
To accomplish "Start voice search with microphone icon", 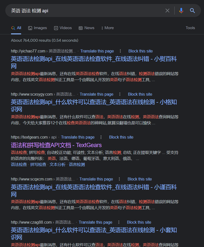I will (x=181, y=11).
